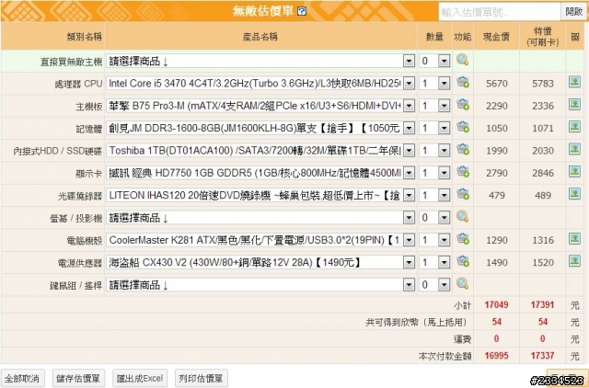Click the help icon beside 無敵估價單 title

click(302, 11)
